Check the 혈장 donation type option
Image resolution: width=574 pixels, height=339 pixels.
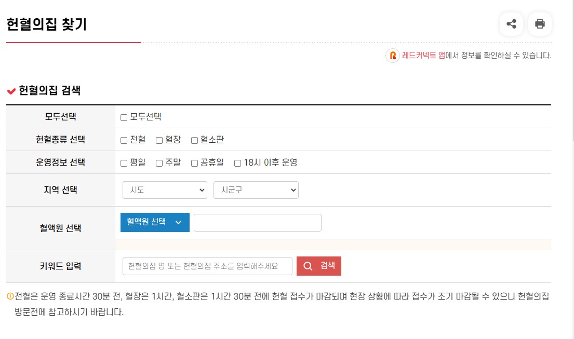158,139
